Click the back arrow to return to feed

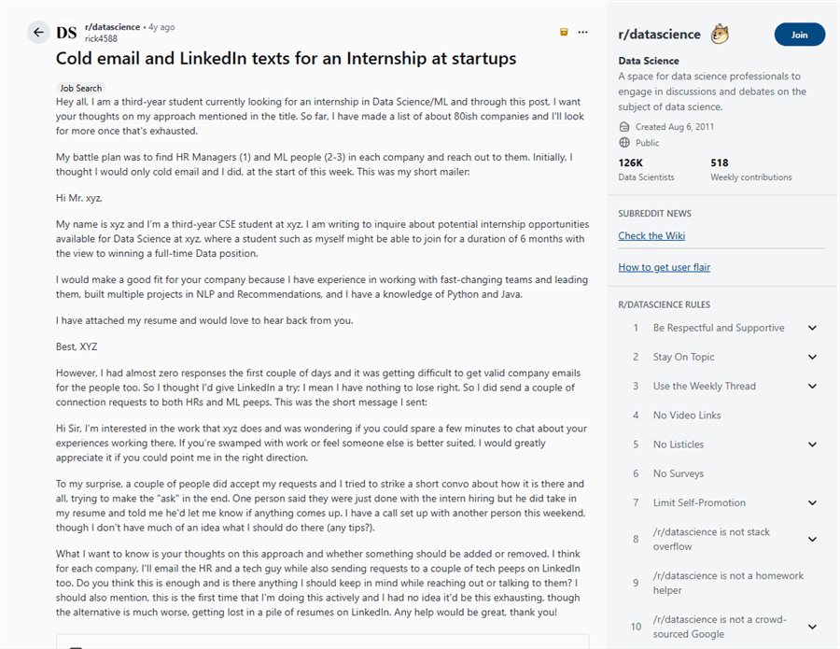[37, 32]
